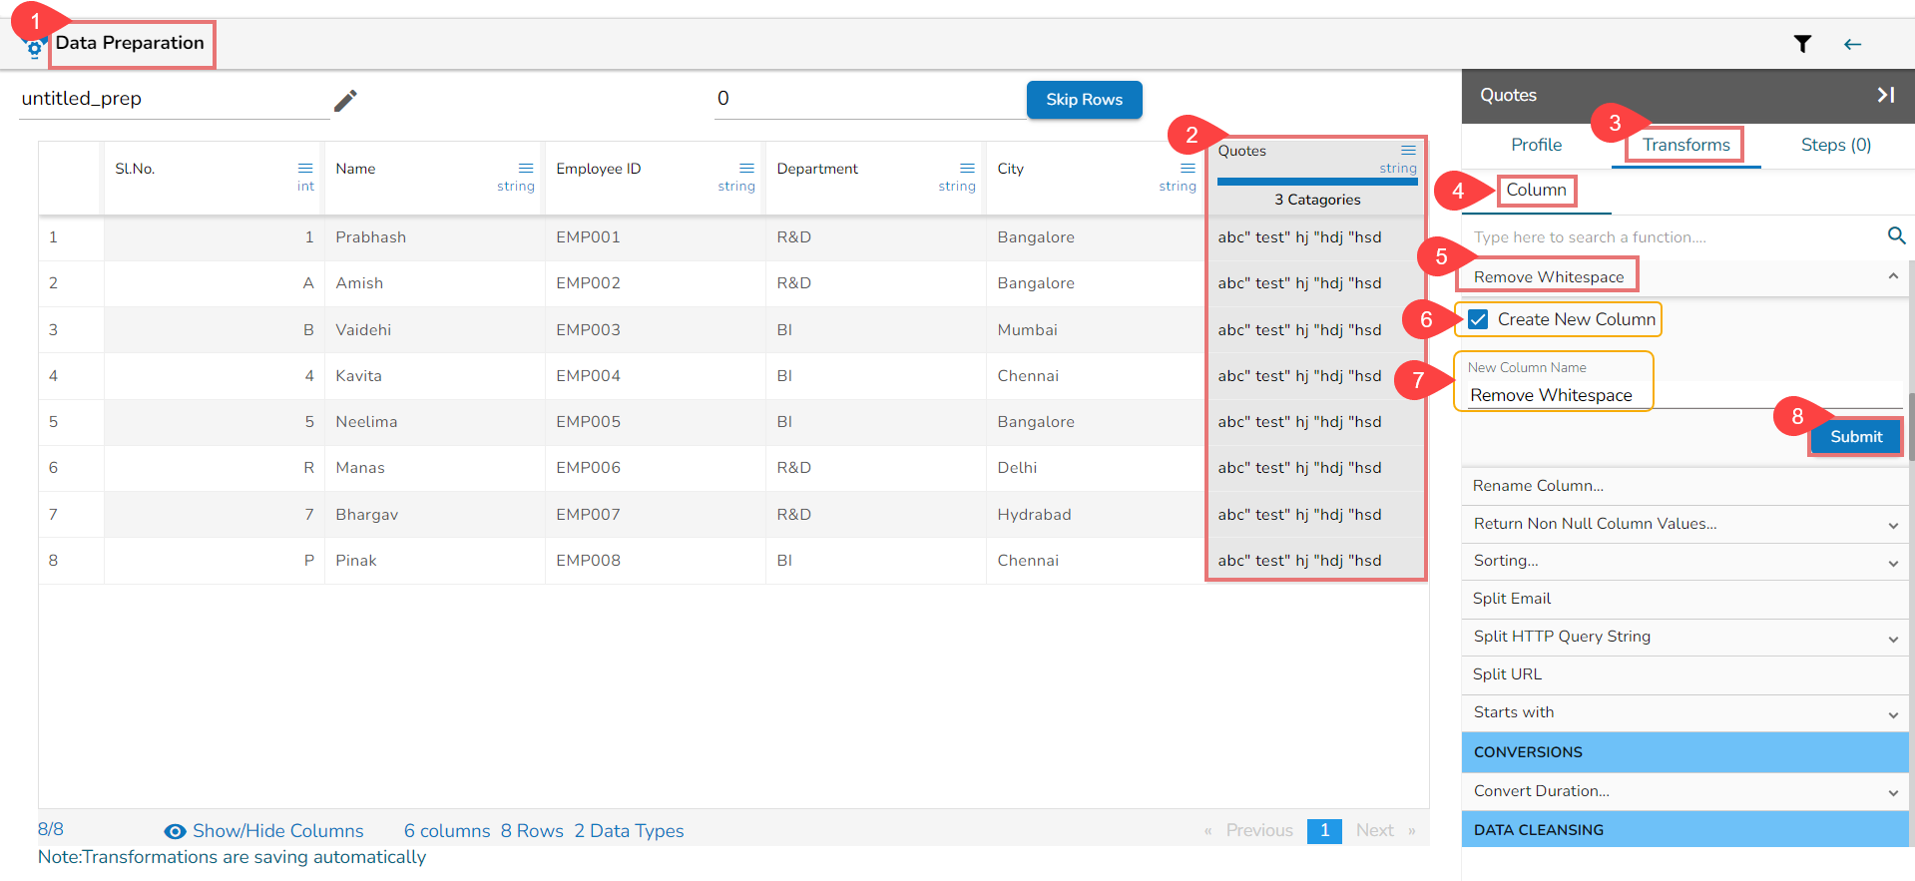Collapse the Remove Whitespace section
Viewport: 1915px width, 881px height.
point(1893,276)
